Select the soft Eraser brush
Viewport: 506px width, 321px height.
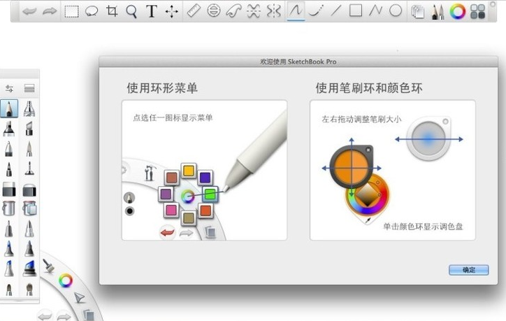click(x=29, y=190)
